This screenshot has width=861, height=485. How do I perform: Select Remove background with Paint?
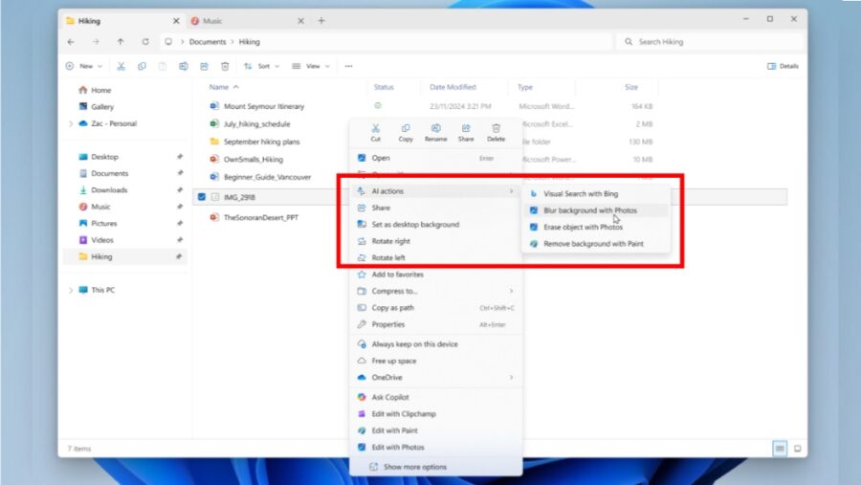pos(596,243)
